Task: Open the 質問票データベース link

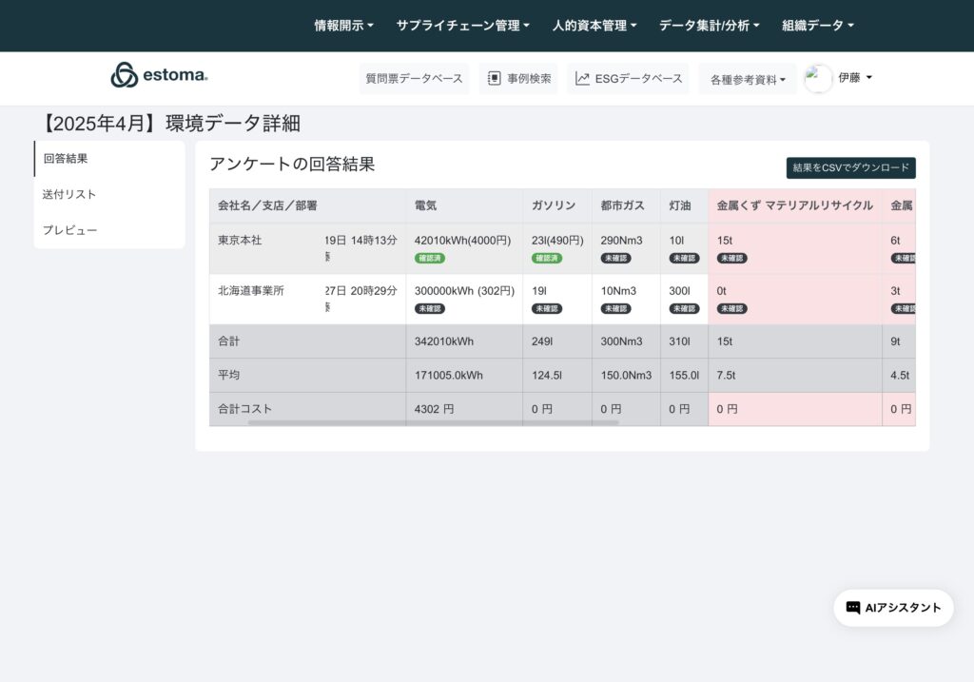Action: click(414, 79)
